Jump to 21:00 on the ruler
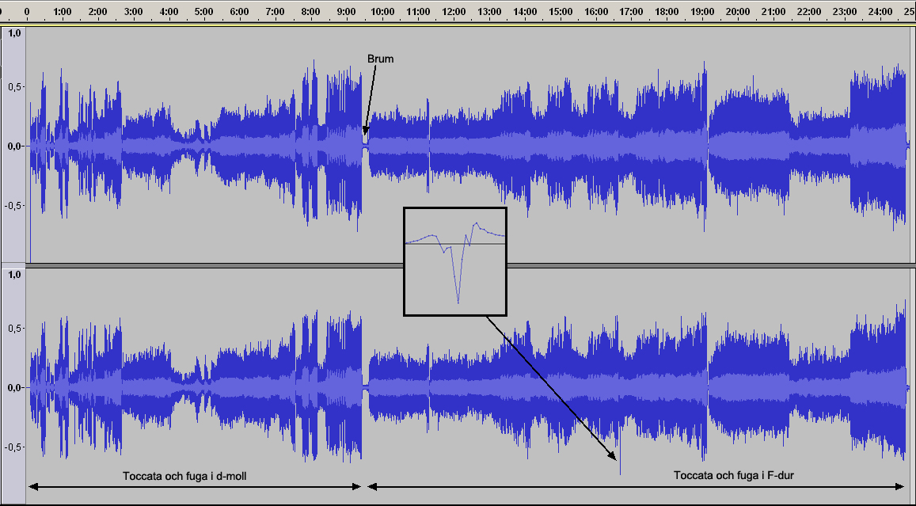This screenshot has height=506, width=916. 773,11
